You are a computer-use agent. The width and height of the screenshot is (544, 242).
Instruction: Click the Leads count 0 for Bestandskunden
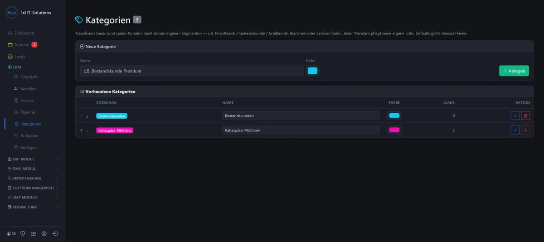[453, 116]
